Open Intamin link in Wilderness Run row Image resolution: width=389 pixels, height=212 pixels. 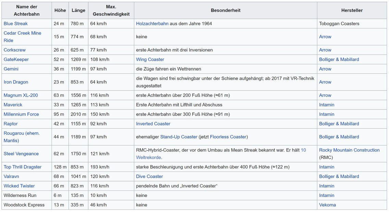[x=327, y=195]
